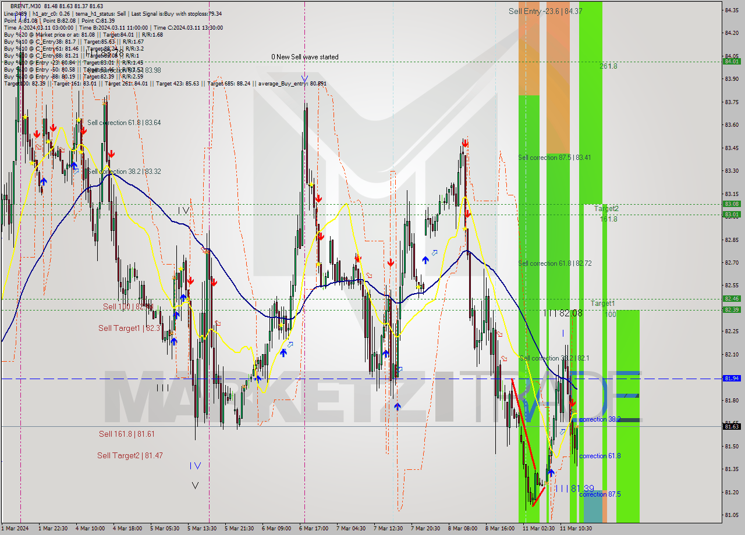This screenshot has width=745, height=535.
Task: Click the '| | | 82.08' point label
Action: pyautogui.click(x=563, y=313)
